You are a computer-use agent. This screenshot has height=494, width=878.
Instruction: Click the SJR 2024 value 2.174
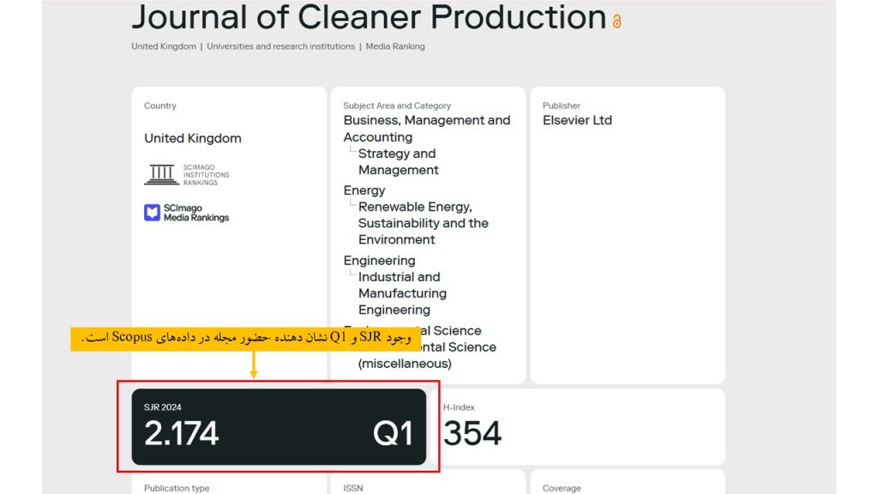tap(181, 433)
